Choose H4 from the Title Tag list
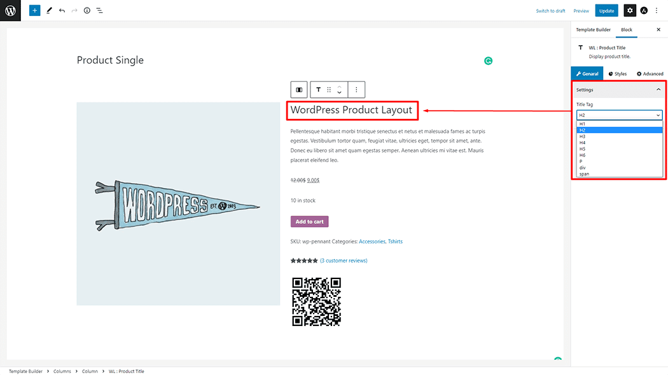 click(620, 142)
